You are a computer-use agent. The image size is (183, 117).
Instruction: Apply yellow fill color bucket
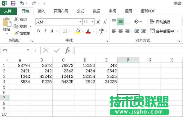click(78, 31)
